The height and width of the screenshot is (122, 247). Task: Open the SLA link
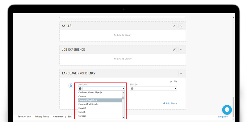click(70, 117)
